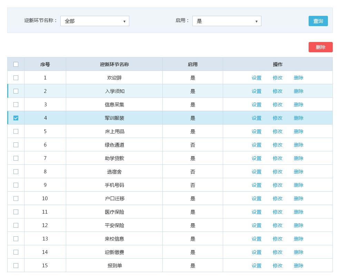Click 删除 link in 医疗保险 row

298,212
